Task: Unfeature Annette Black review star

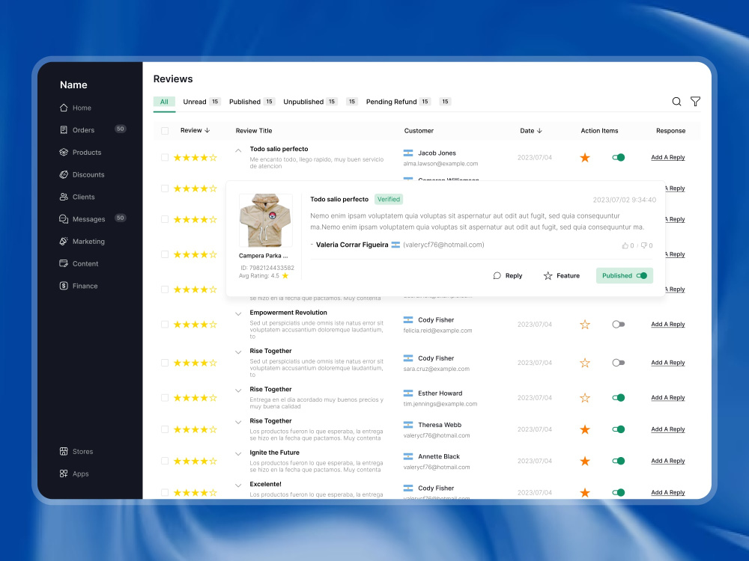Action: [585, 461]
